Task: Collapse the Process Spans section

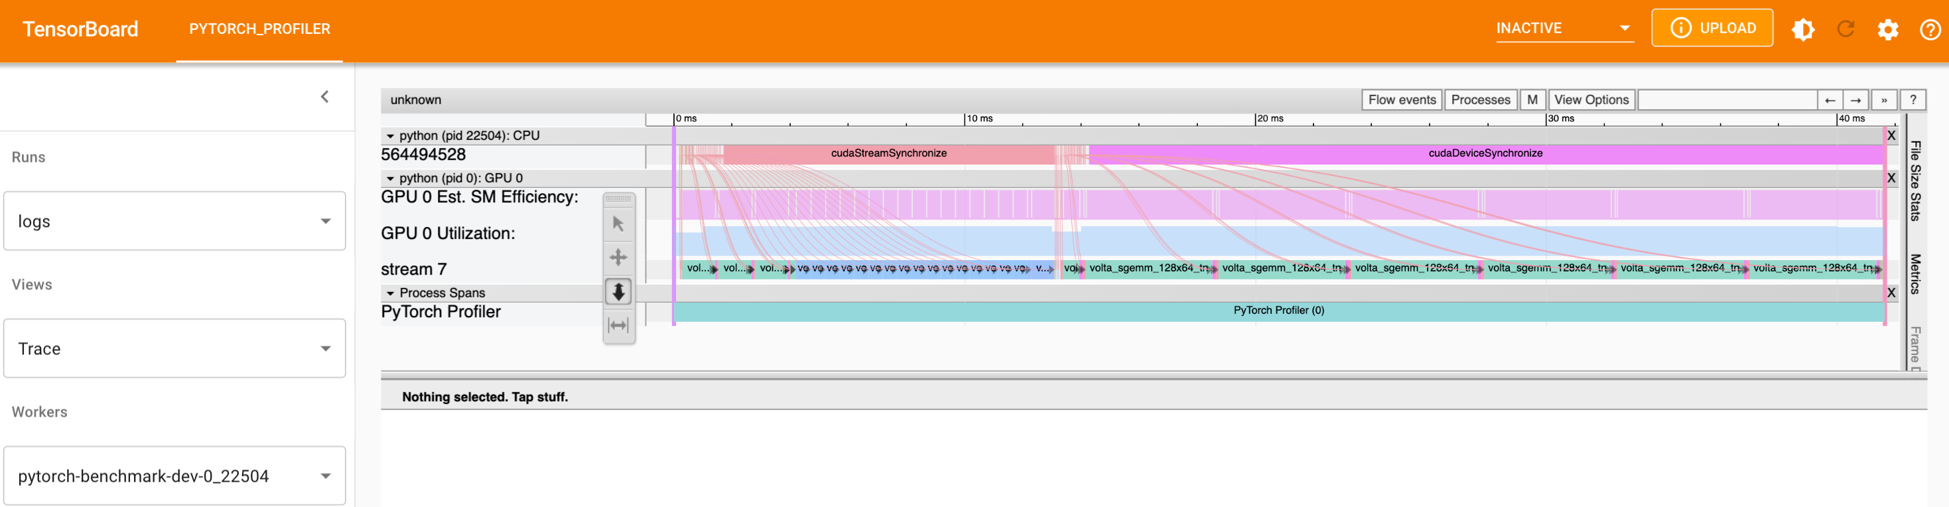Action: 391,293
